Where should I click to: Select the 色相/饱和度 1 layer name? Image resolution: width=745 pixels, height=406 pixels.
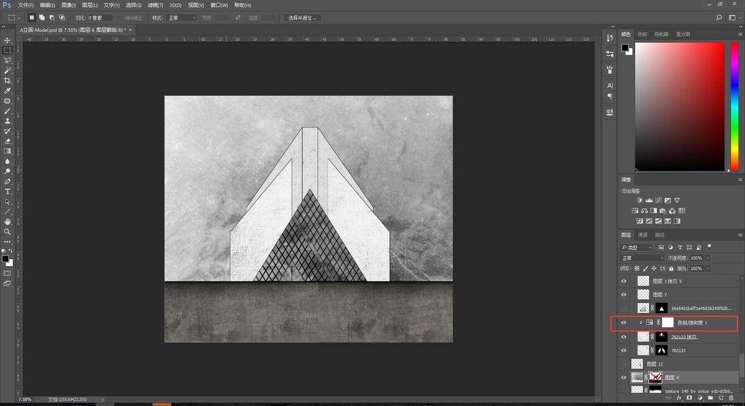[692, 322]
